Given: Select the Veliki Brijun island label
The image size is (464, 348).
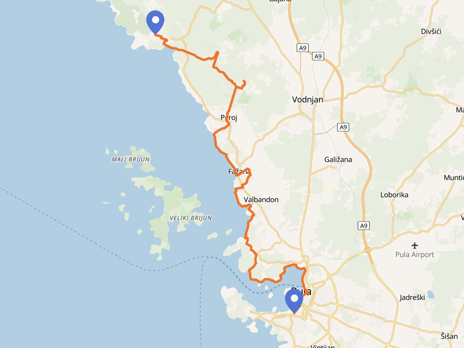Looking at the screenshot, I should point(191,218).
